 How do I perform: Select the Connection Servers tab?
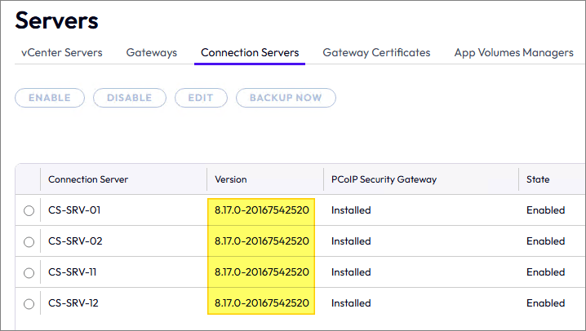coord(250,53)
